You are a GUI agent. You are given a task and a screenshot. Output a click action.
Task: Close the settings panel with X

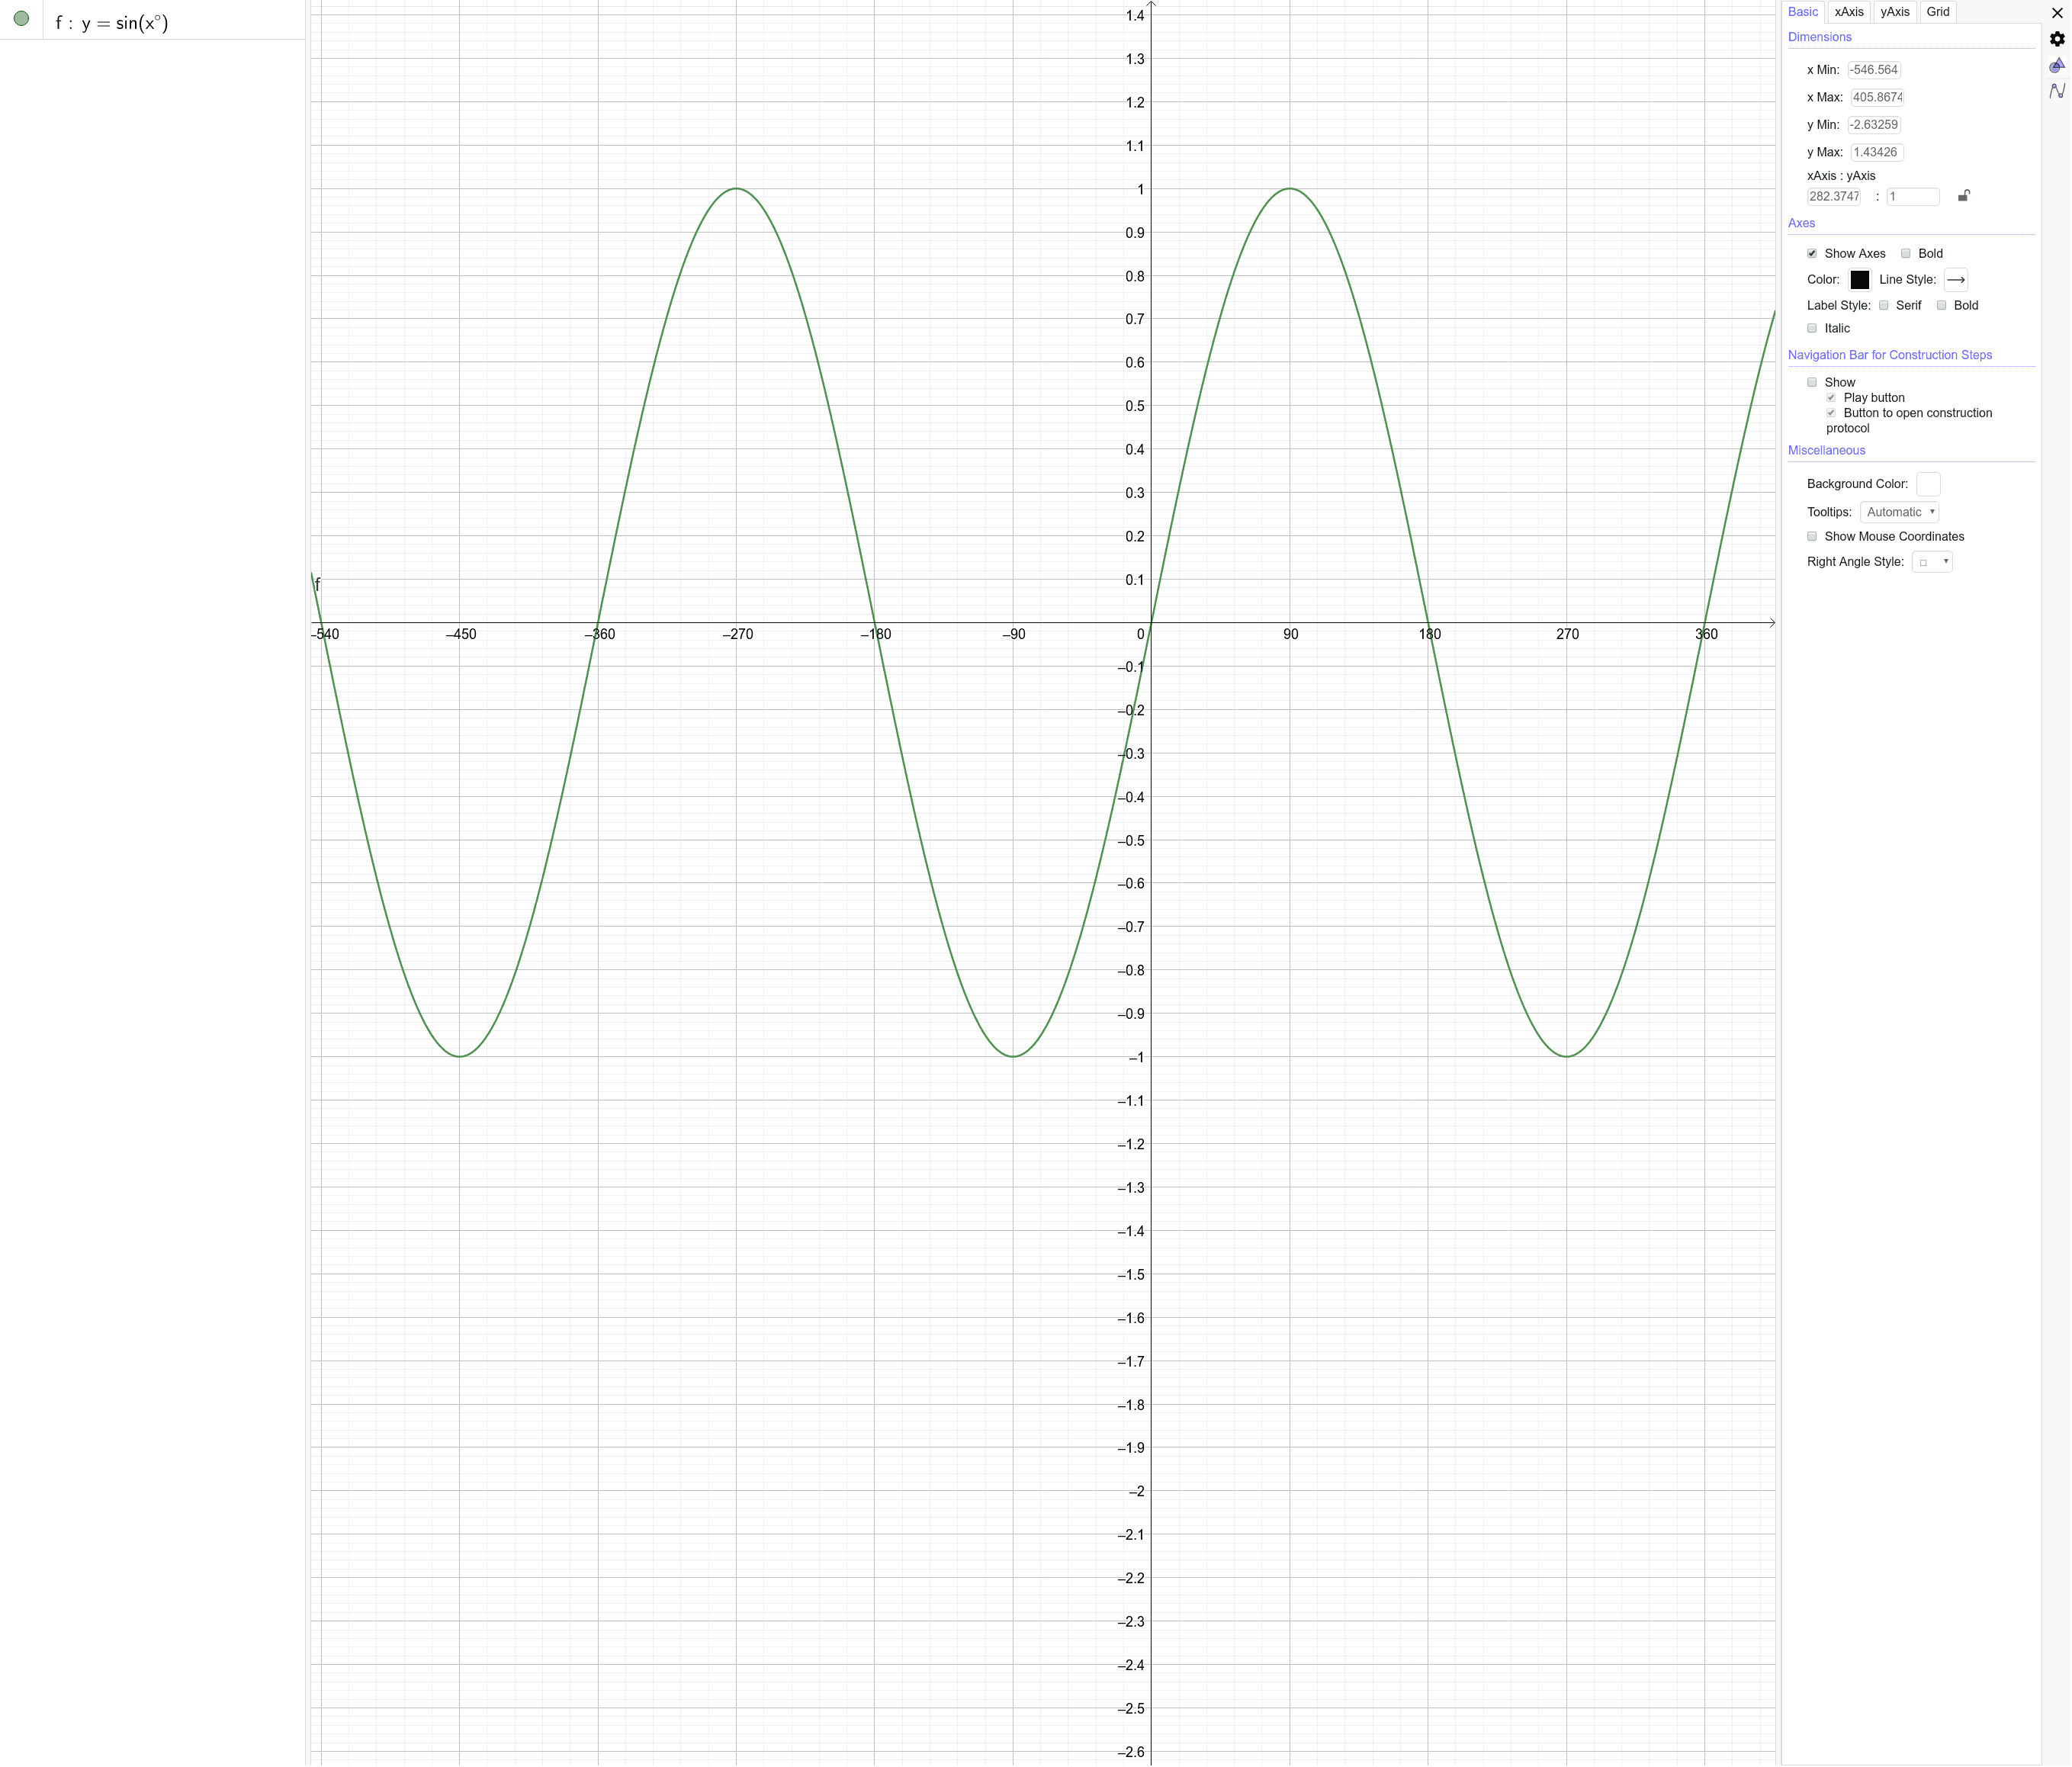[x=2057, y=13]
